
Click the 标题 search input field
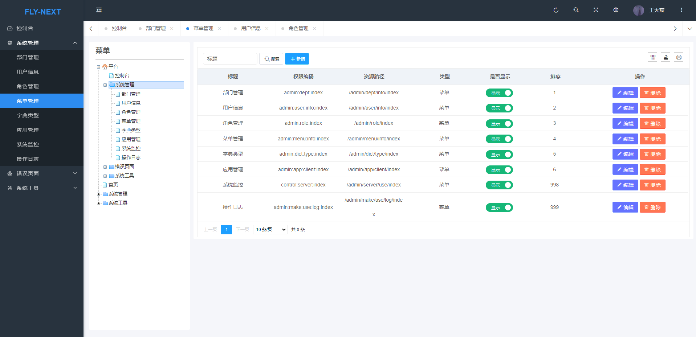tap(230, 59)
